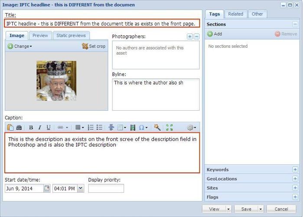This screenshot has width=303, height=217.
Task: Open the calendar date picker
Action: click(x=47, y=188)
